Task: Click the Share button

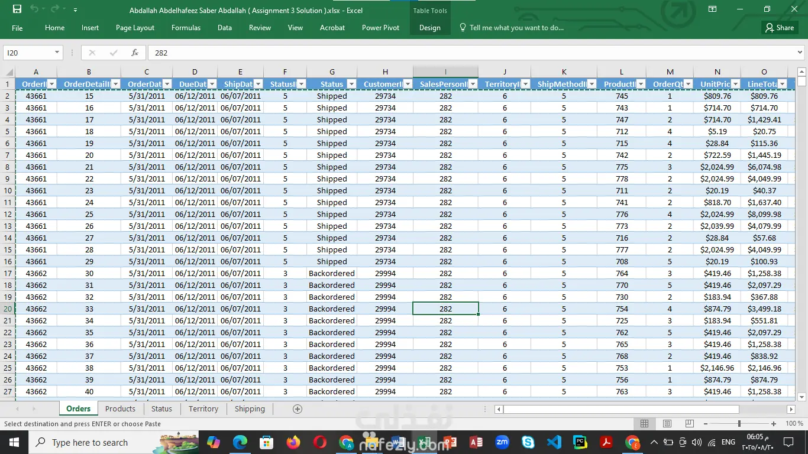Action: (779, 28)
